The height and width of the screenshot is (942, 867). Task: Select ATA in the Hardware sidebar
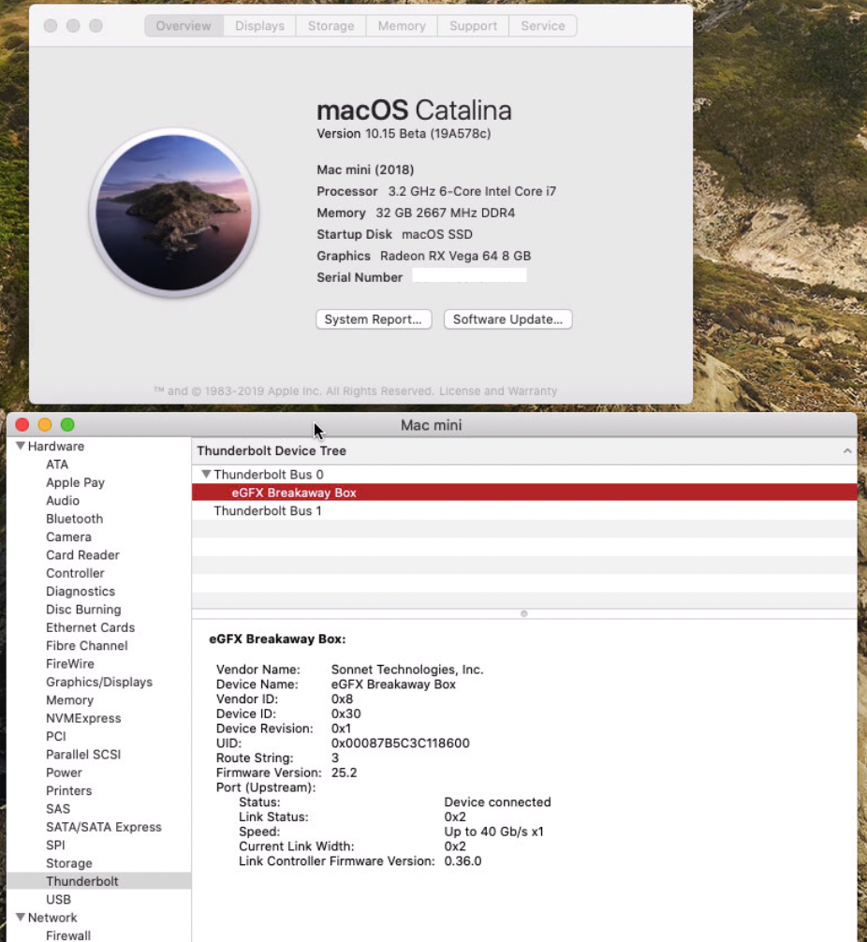tap(57, 464)
